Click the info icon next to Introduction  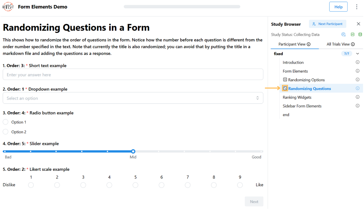click(357, 62)
